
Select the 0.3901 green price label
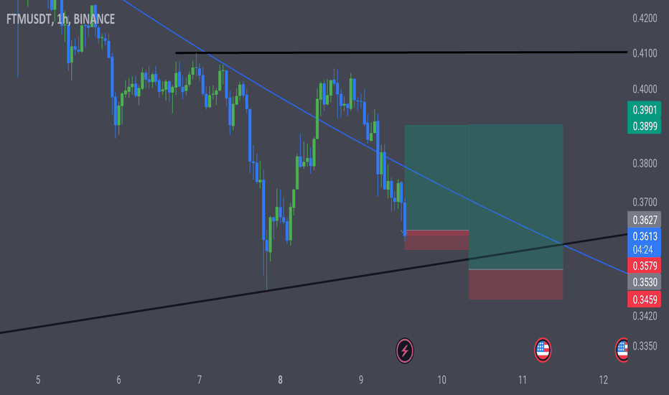pos(644,109)
